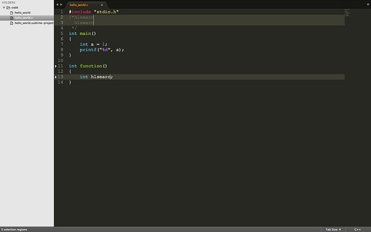The image size is (371, 232).
Task: Click the "stdio.h" string
Action: click(x=106, y=12)
